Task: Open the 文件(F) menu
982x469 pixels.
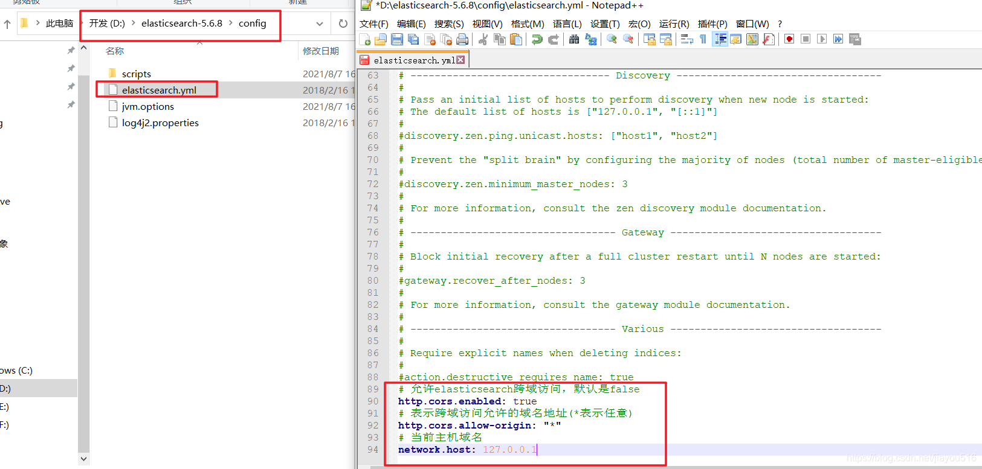Action: pos(374,24)
